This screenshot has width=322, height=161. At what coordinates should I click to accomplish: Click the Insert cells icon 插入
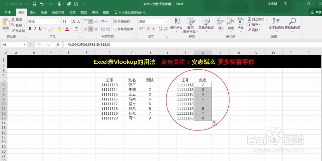(x=221, y=25)
